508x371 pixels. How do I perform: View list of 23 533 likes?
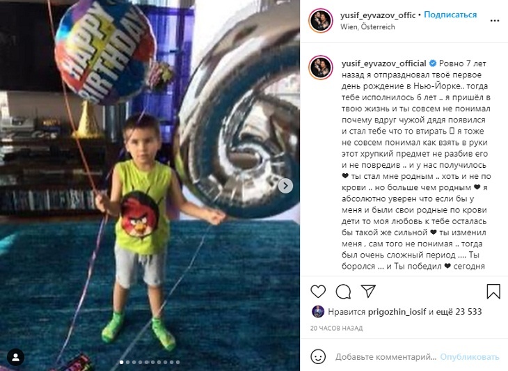(459, 312)
